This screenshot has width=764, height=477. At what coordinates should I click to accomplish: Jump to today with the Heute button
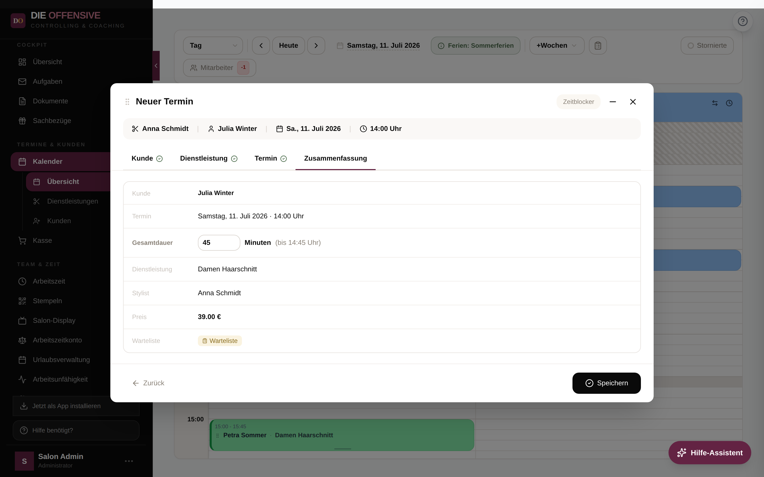click(x=289, y=45)
